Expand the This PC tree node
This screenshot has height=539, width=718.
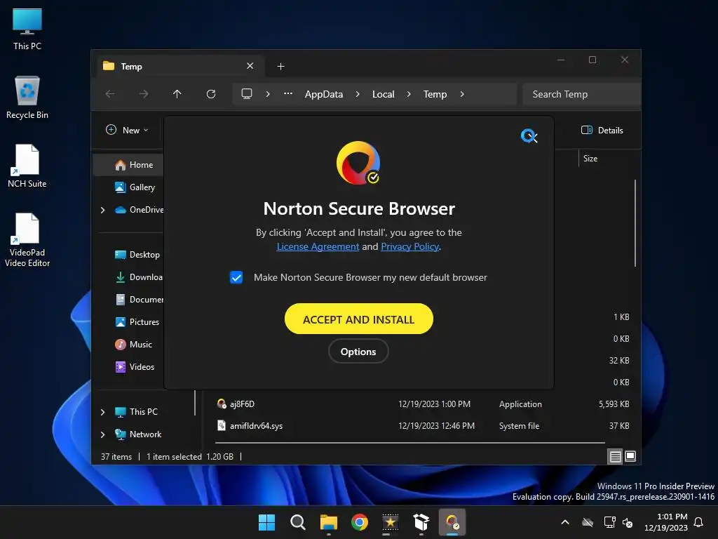click(x=102, y=411)
